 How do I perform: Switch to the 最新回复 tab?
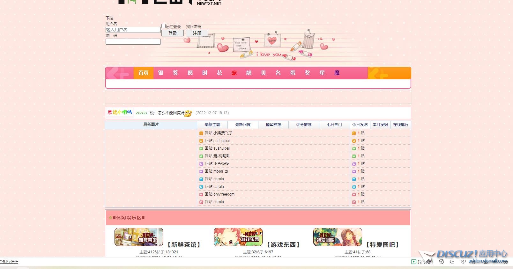tap(243, 125)
